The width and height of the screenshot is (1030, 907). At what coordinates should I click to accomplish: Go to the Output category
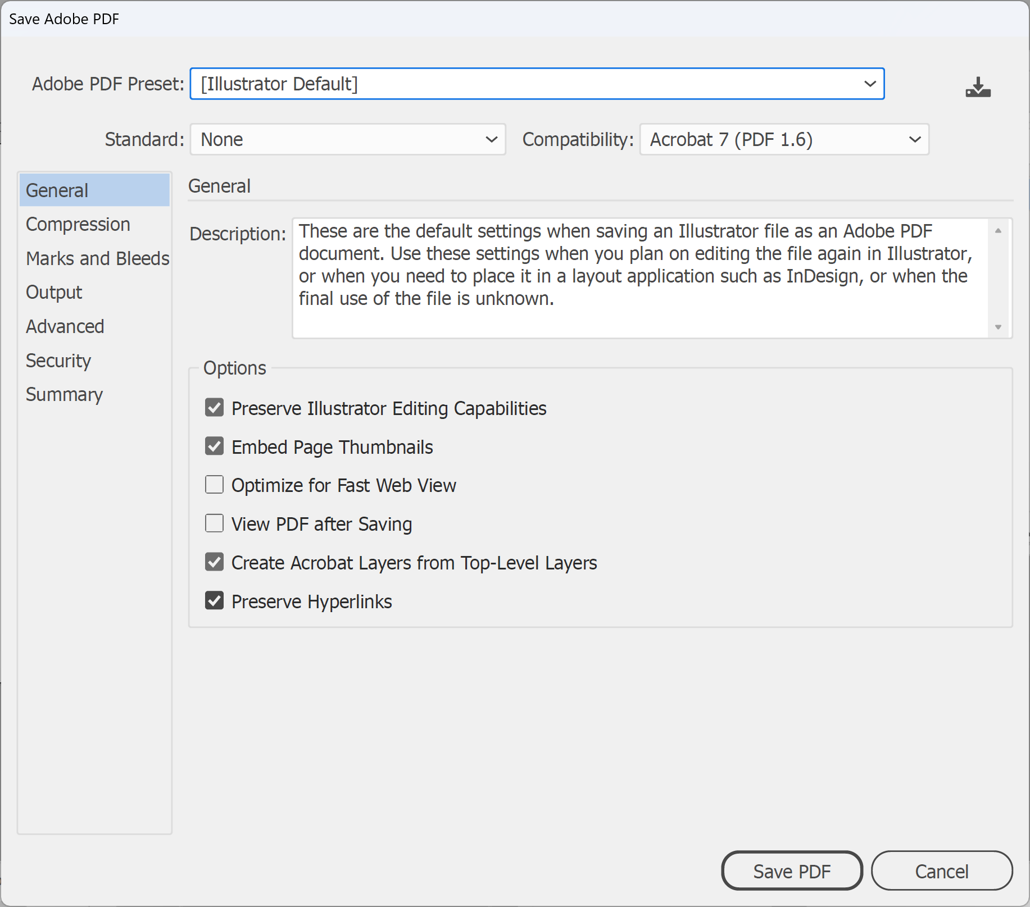click(94, 292)
